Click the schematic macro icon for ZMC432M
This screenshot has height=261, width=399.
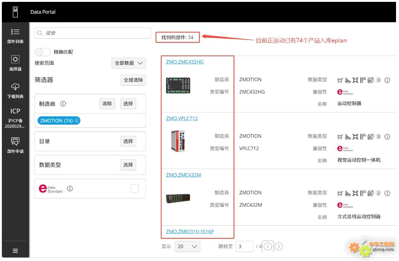pyautogui.click(x=363, y=193)
